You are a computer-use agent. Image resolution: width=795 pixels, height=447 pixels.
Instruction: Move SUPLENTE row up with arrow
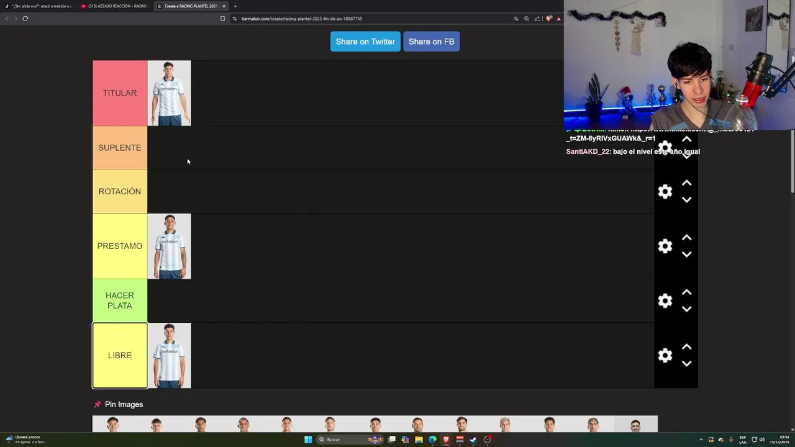[687, 139]
